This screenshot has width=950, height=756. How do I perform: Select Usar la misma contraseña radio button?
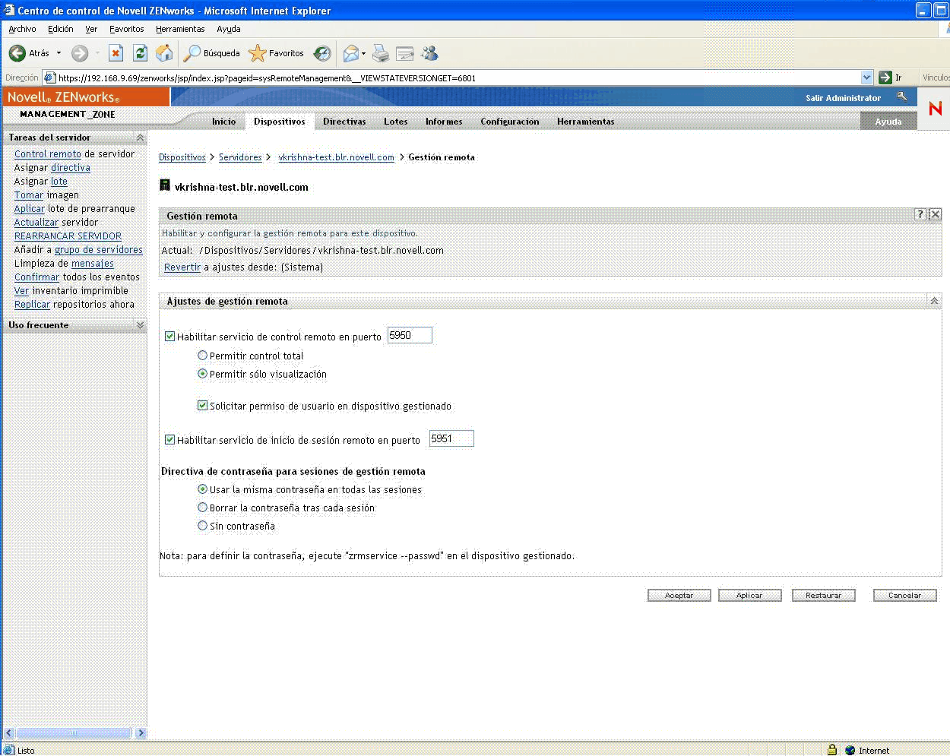[202, 489]
